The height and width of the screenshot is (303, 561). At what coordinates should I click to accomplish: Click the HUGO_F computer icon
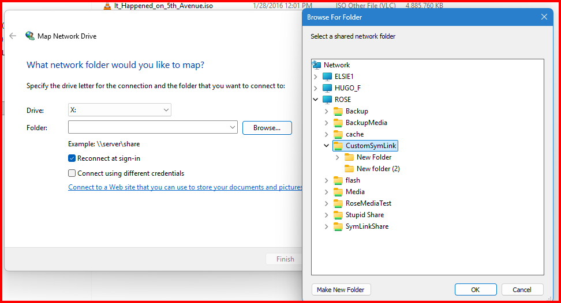tap(327, 88)
